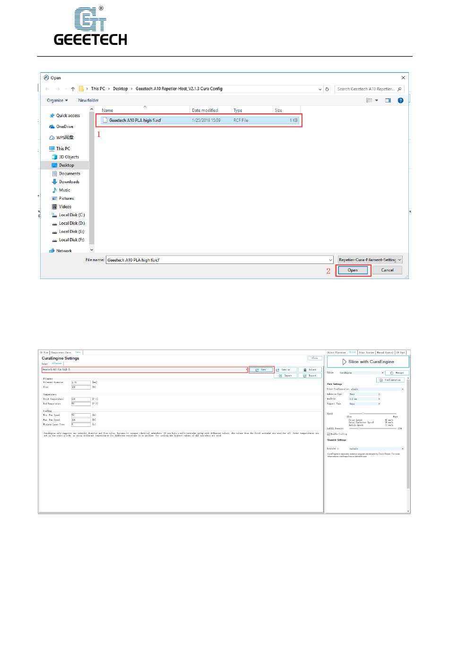Open the Downloads folder
The height and width of the screenshot is (670, 449).
click(66, 182)
